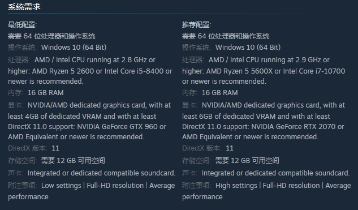Click the minimum Windows 10 (64 Bit) text
The width and height of the screenshot is (358, 210).
(x=74, y=48)
